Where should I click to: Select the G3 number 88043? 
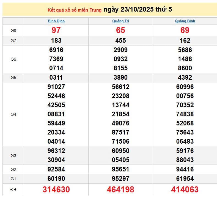[x=185, y=160]
